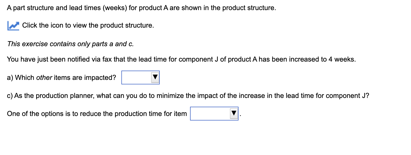Image resolution: width=411 pixels, height=155 pixels.
Task: Click the answer field in question c
Action: (x=214, y=114)
